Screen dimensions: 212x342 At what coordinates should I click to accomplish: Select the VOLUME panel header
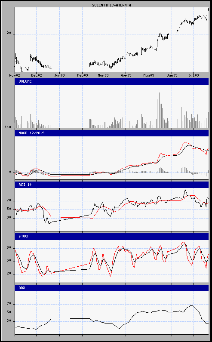click(x=112, y=81)
